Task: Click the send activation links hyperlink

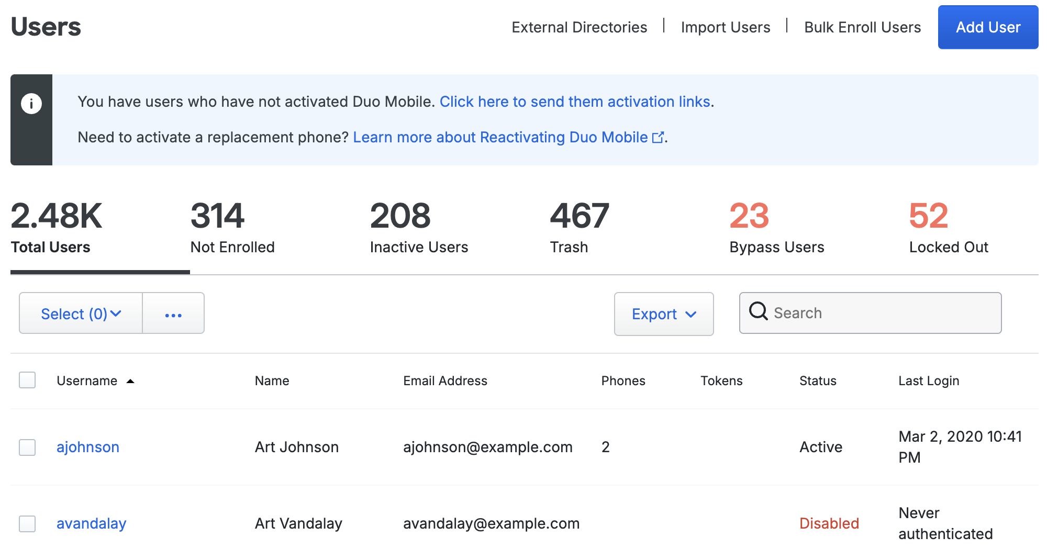Action: click(x=575, y=102)
